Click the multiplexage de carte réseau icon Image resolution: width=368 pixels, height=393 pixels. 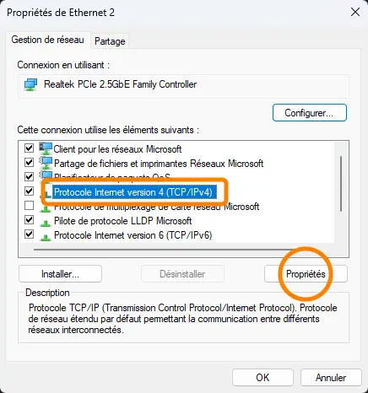45,209
